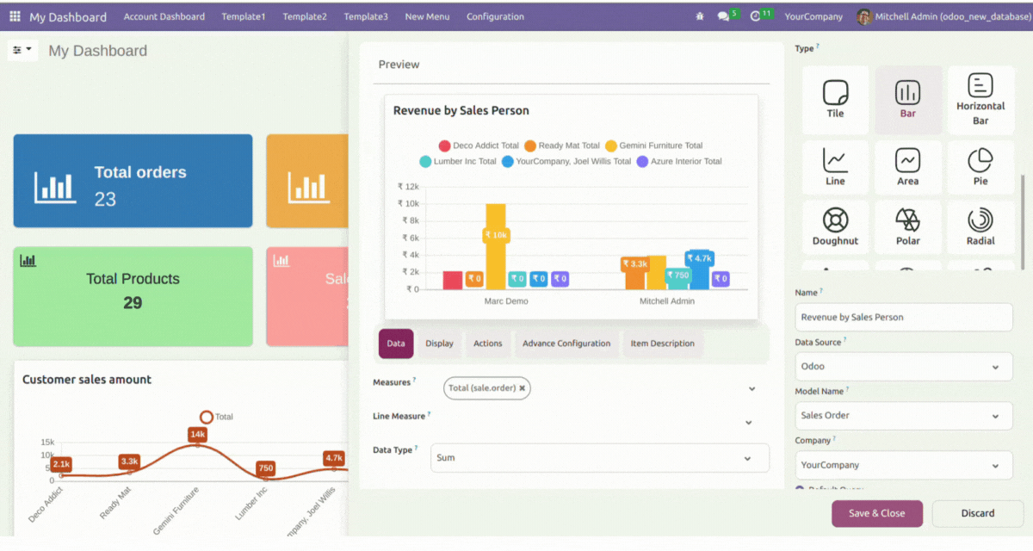Switch chart type to Doughnut

coord(835,227)
